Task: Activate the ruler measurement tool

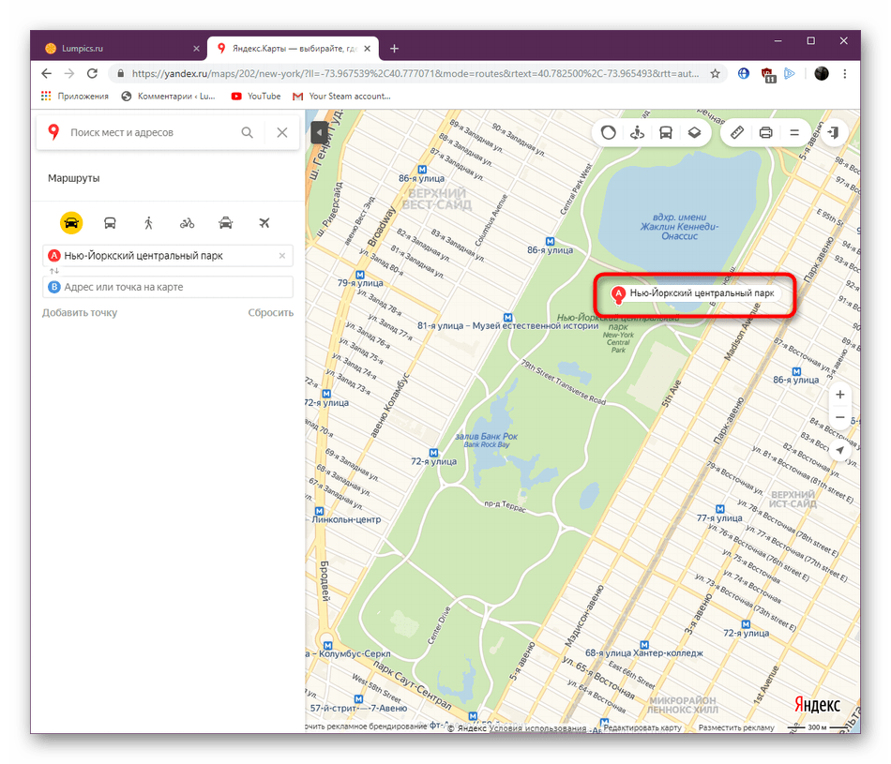Action: coord(737,133)
